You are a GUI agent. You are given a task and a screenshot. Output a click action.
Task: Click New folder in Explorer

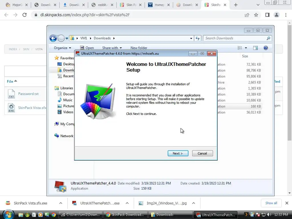pyautogui.click(x=139, y=48)
